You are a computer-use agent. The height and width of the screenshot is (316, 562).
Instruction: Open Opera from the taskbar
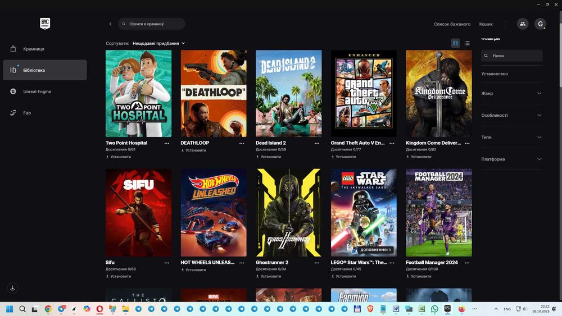pyautogui.click(x=99, y=309)
